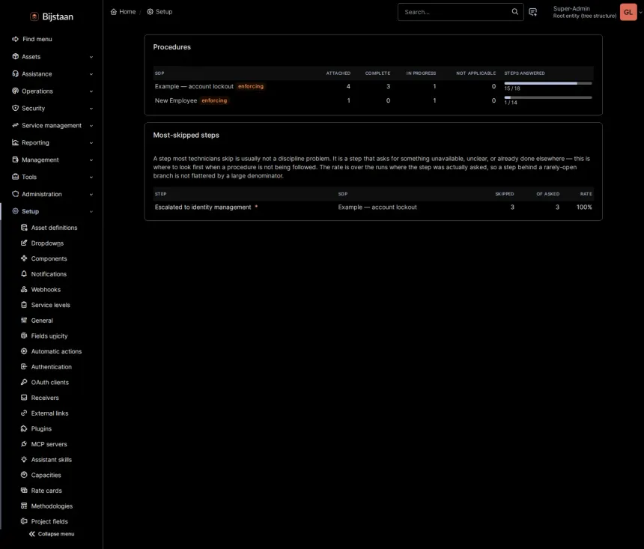This screenshot has height=549, width=644.
Task: Open the user profile dropdown arrow
Action: coord(640,12)
